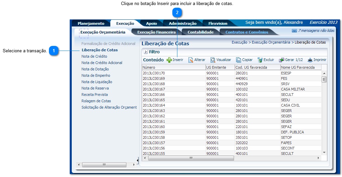Click the Imprimir printer icon
342x177 pixels.
pos(310,60)
